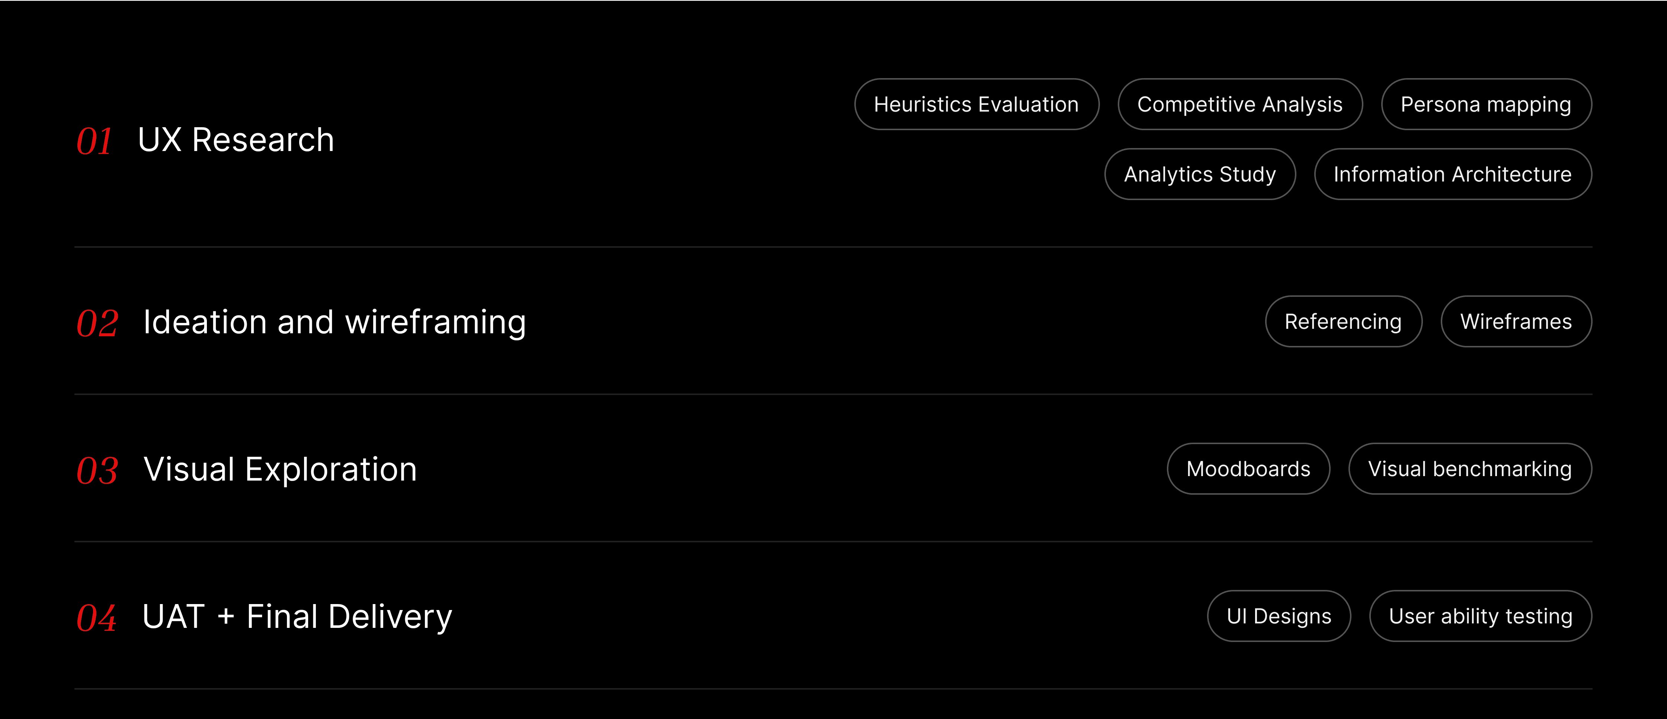
Task: Click the red 02 step number
Action: pyautogui.click(x=97, y=323)
